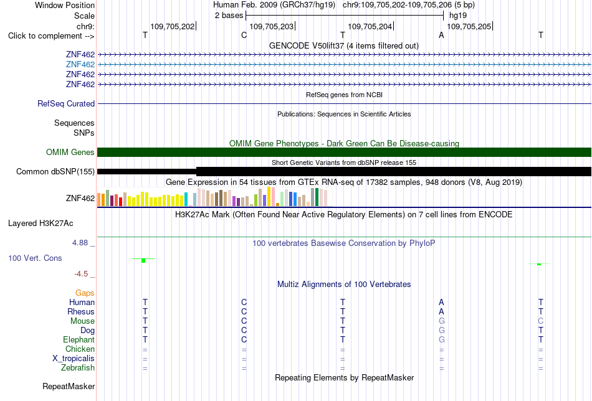Click the dark green OMIM Genes bar
Image resolution: width=592 pixels, height=401 pixels.
pos(344,153)
